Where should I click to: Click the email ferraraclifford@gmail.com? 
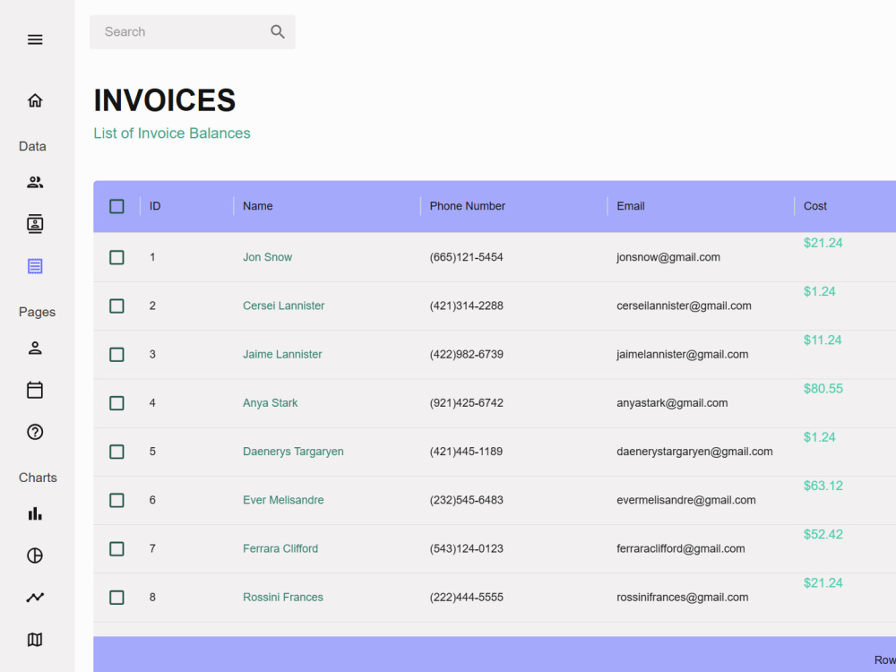click(681, 548)
